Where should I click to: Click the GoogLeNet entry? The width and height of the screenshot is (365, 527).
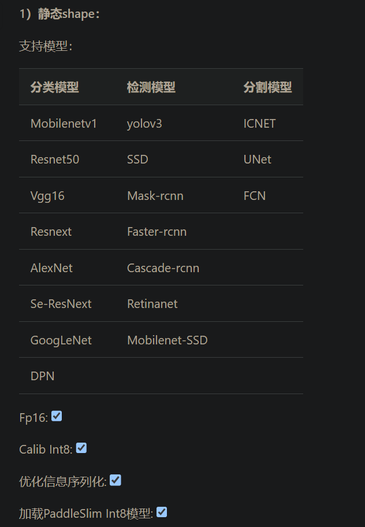click(x=61, y=340)
